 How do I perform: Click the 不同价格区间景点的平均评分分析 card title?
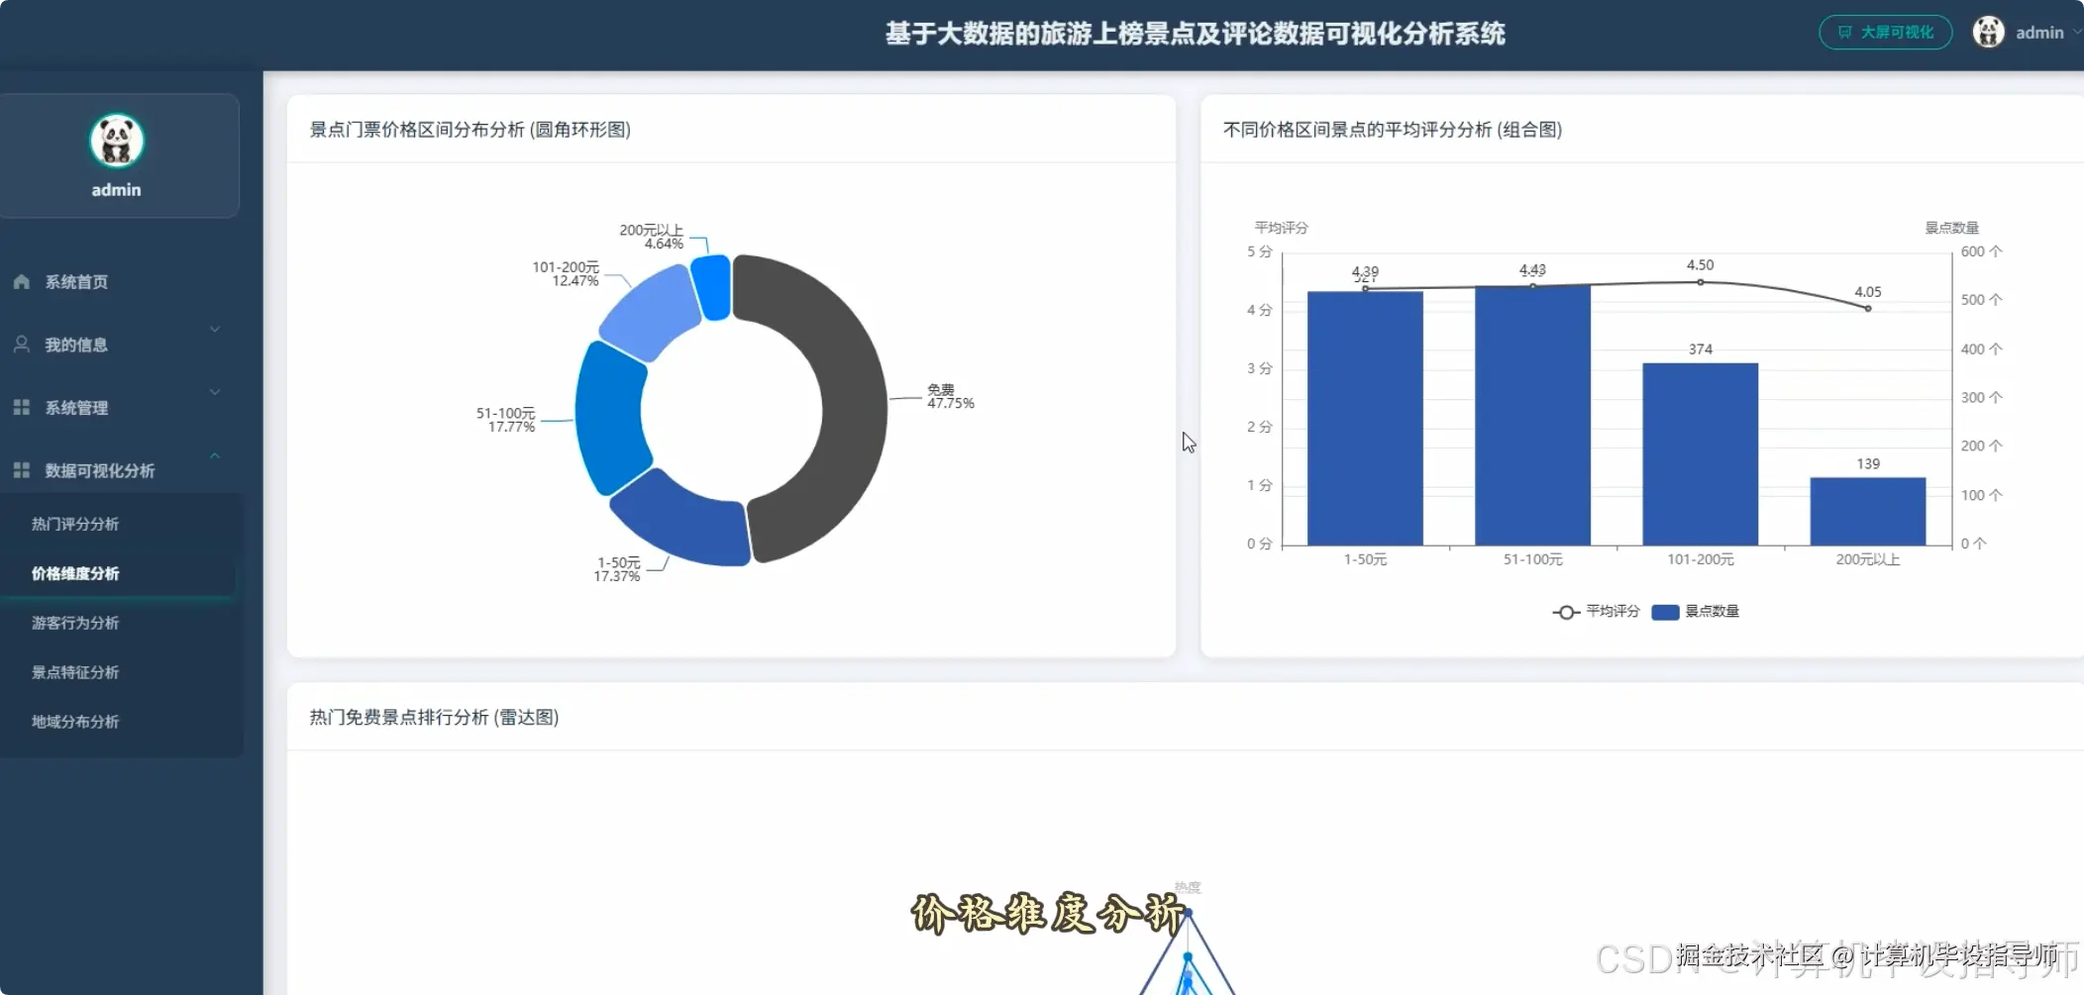click(1393, 130)
